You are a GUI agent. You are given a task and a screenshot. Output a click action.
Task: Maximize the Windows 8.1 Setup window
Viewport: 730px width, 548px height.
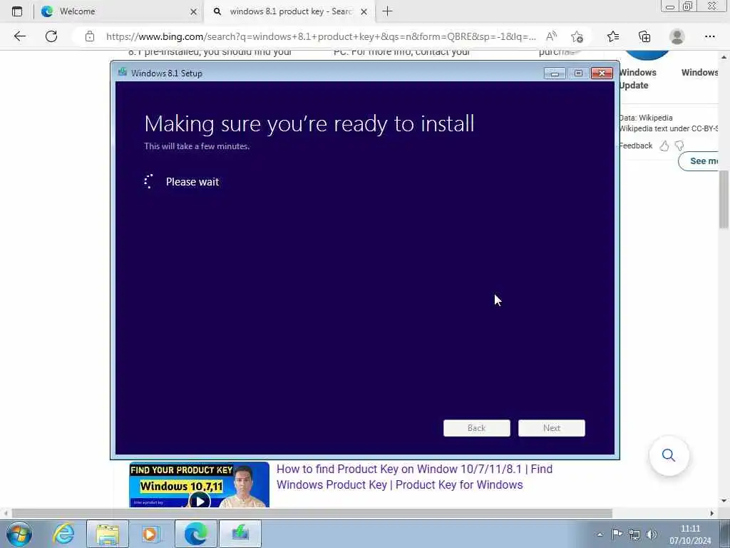[578, 73]
